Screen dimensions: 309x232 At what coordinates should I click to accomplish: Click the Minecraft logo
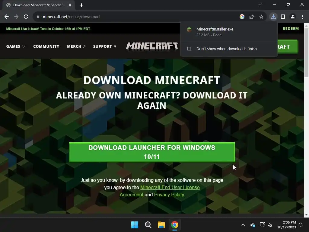pyautogui.click(x=152, y=46)
